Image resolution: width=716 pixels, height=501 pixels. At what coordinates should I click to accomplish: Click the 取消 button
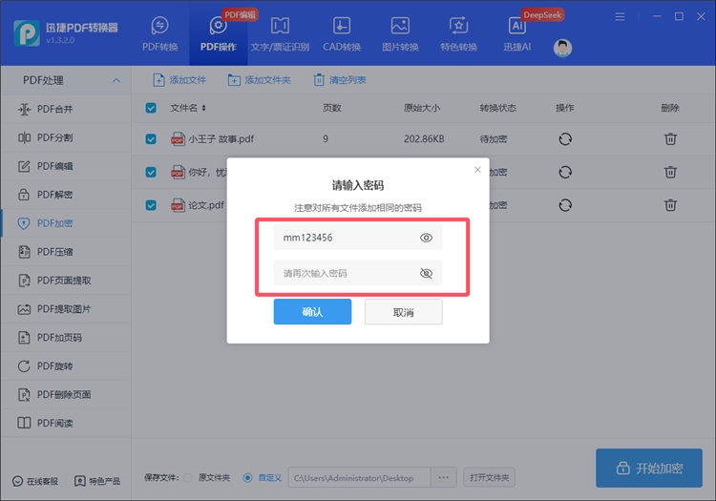click(x=403, y=312)
